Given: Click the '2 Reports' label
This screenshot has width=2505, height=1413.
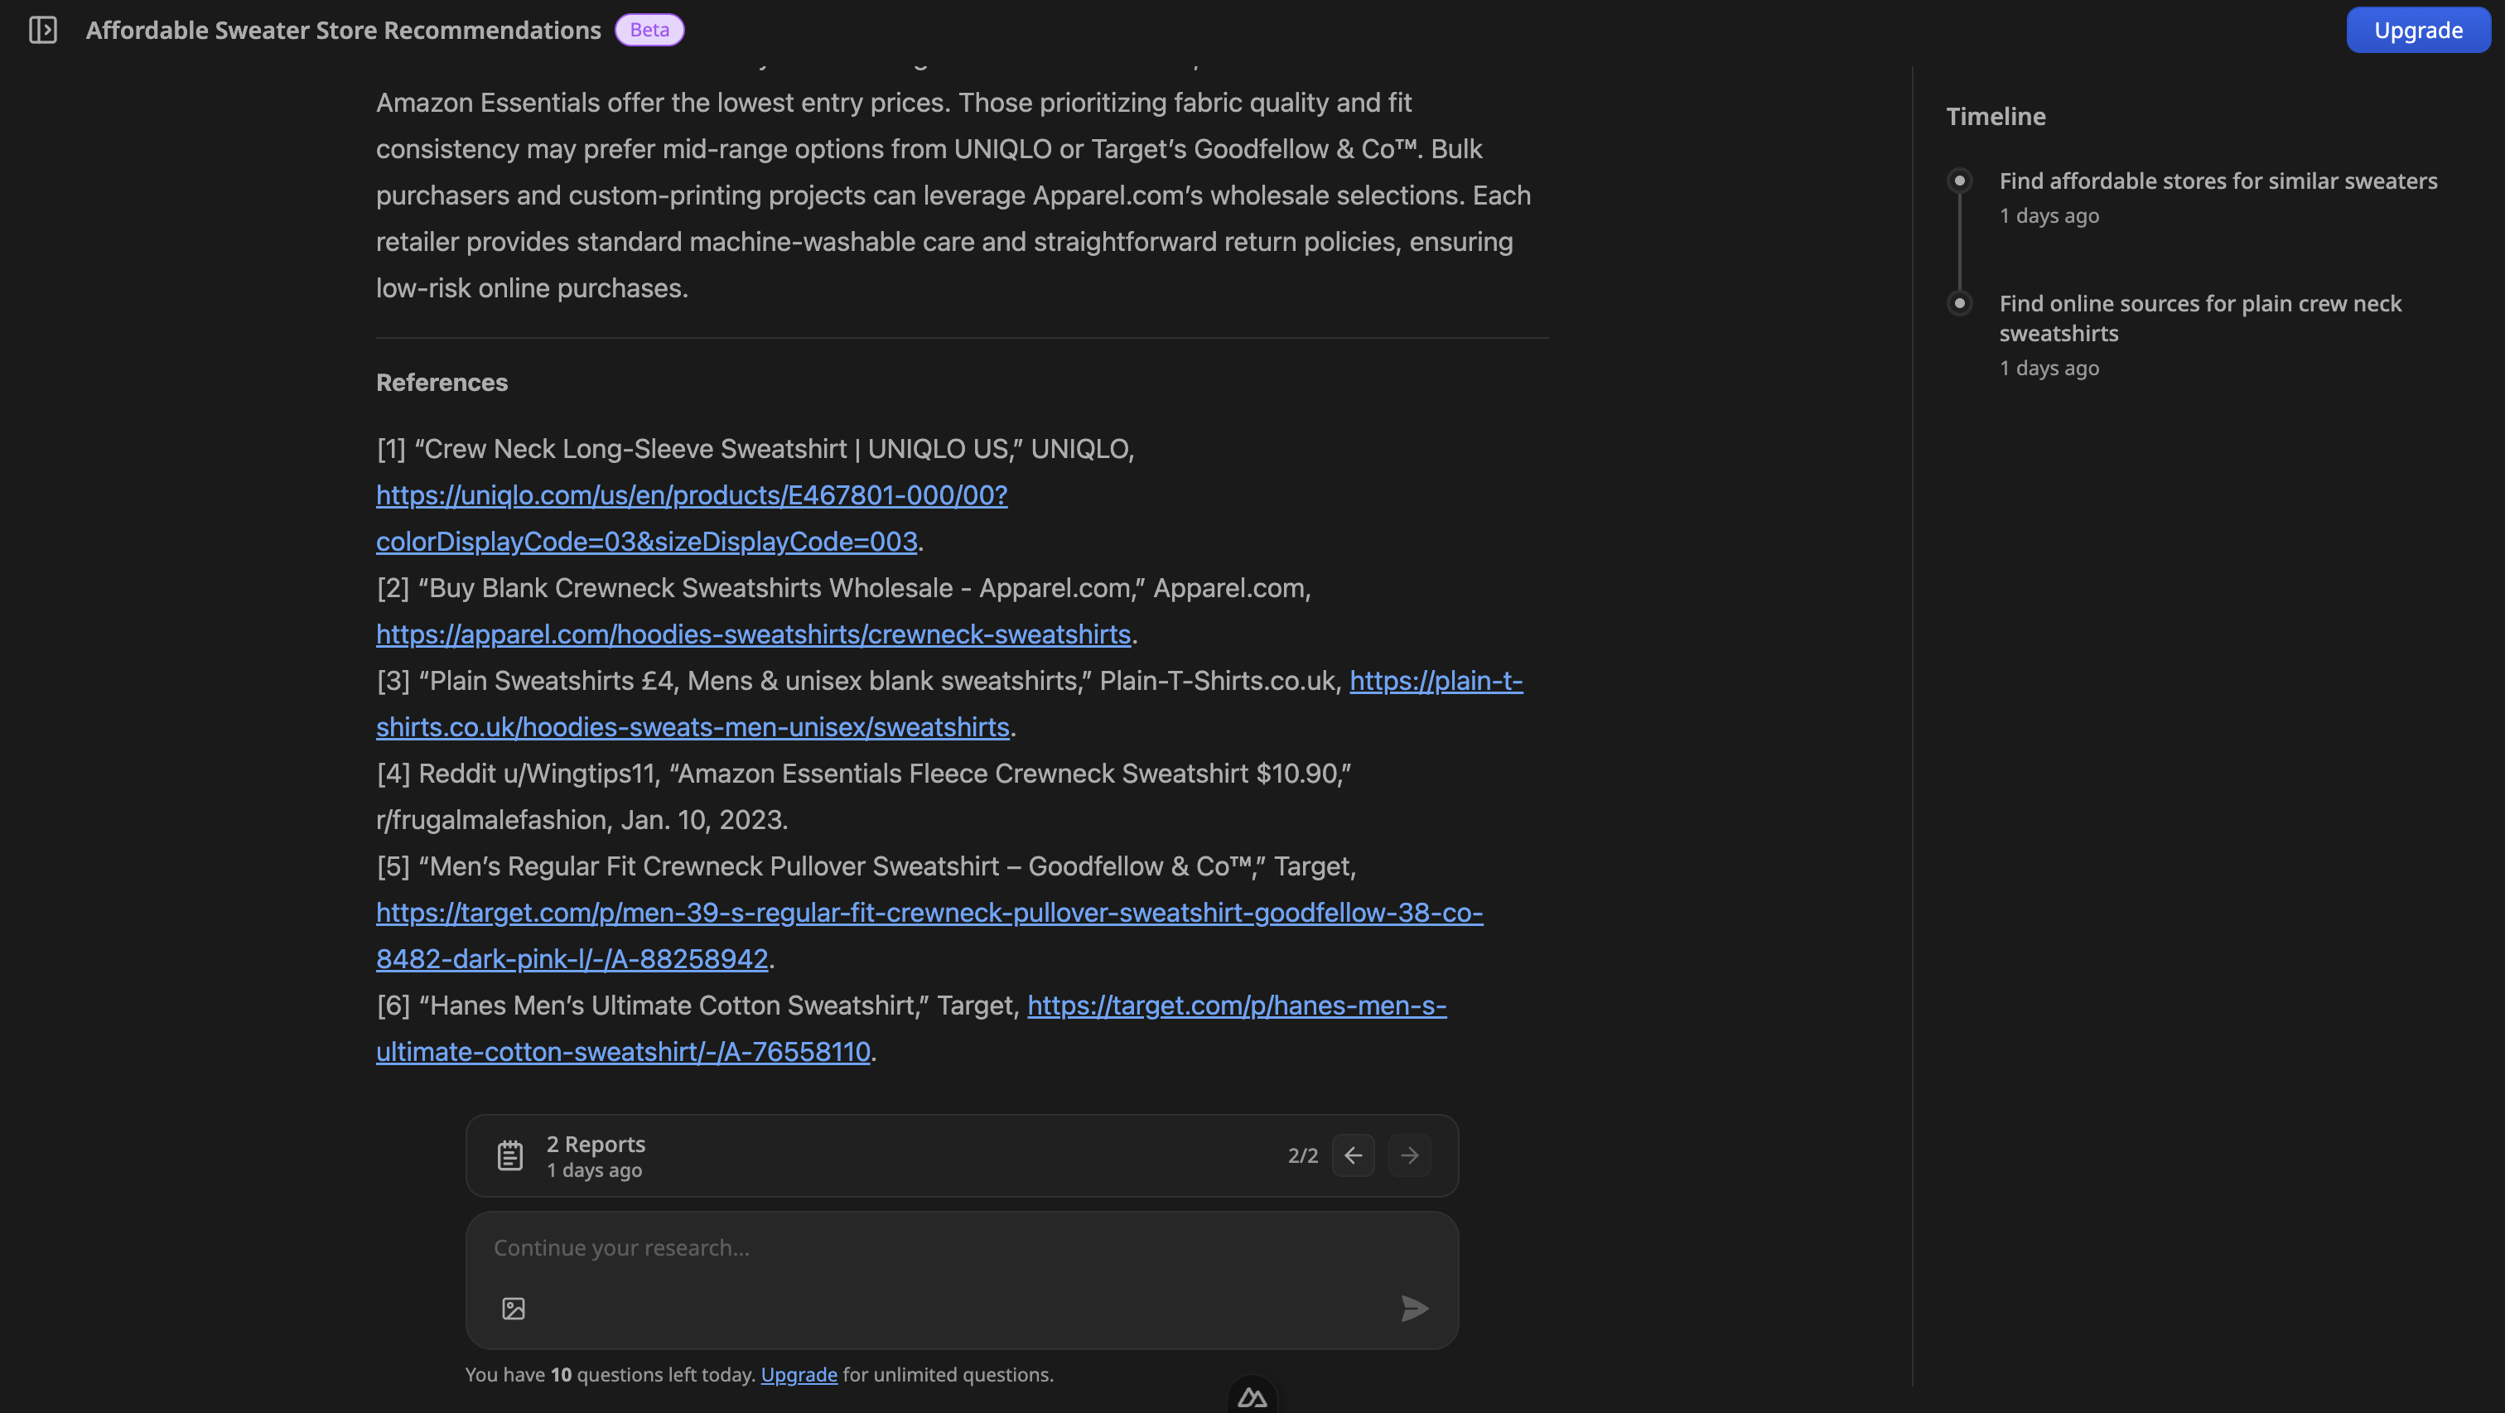Looking at the screenshot, I should [x=596, y=1144].
